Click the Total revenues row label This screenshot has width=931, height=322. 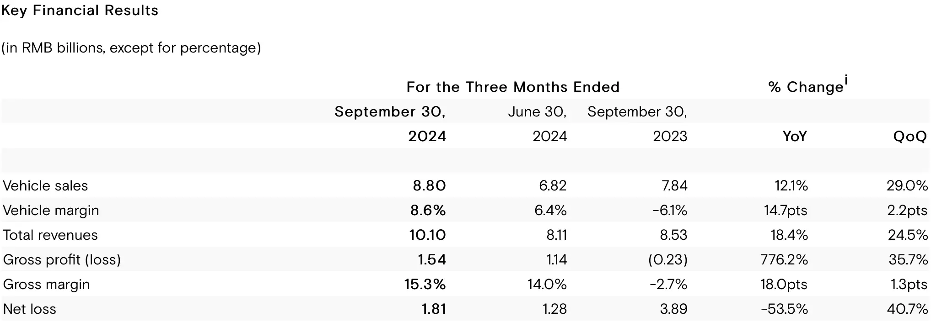pyautogui.click(x=50, y=235)
